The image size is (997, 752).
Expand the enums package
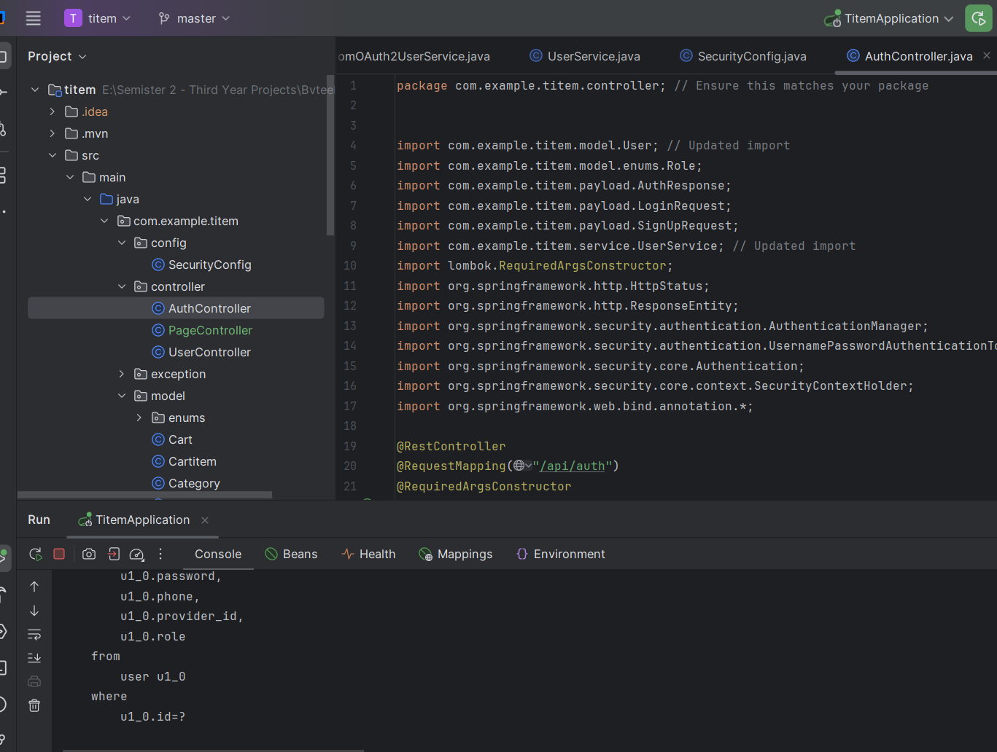click(x=139, y=418)
